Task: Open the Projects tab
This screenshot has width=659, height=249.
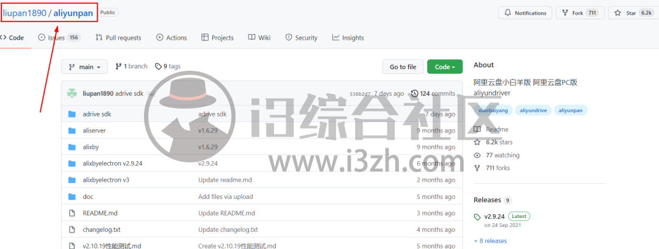Action: pyautogui.click(x=217, y=38)
